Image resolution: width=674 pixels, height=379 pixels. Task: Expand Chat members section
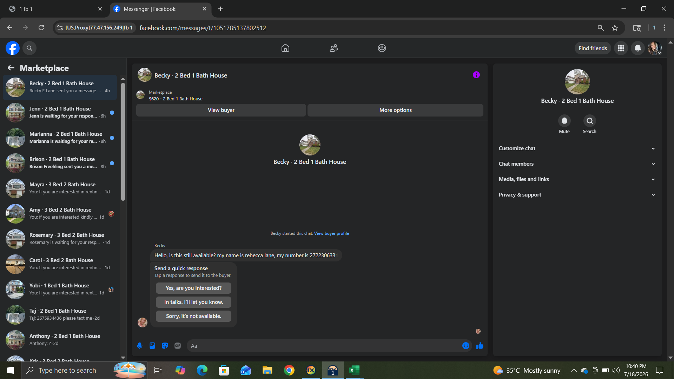pos(577,164)
